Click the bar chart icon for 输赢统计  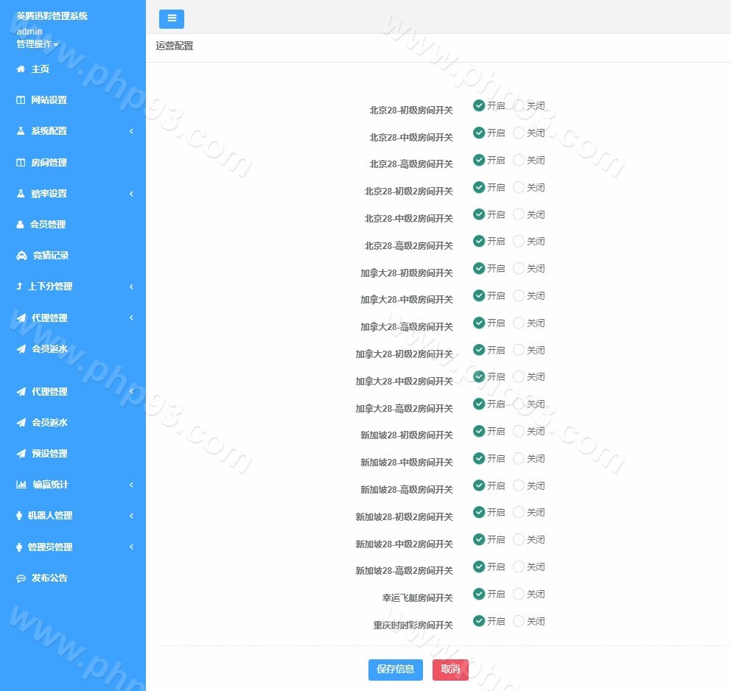[21, 485]
